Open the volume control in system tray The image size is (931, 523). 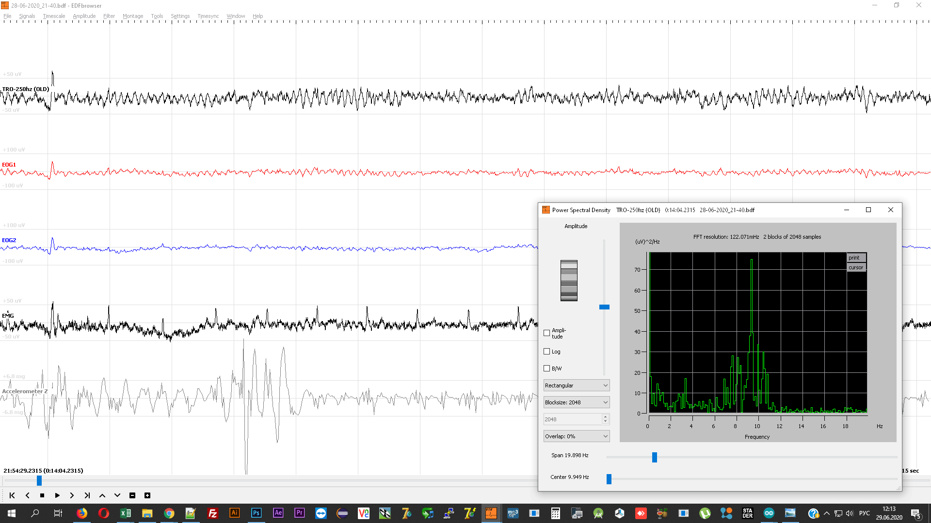[850, 513]
